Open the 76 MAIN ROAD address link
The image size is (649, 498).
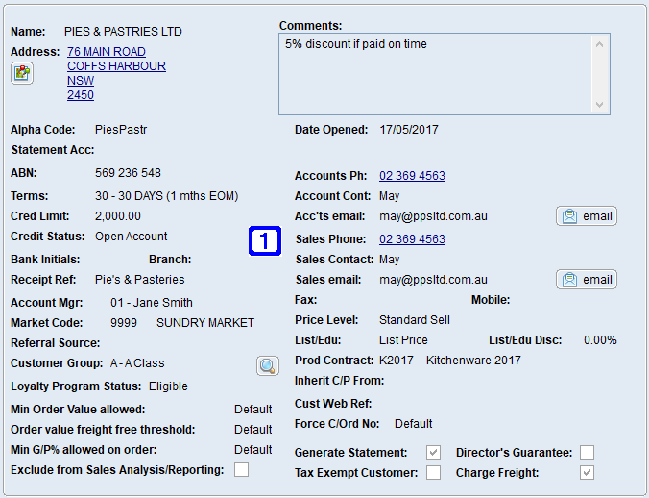[107, 52]
